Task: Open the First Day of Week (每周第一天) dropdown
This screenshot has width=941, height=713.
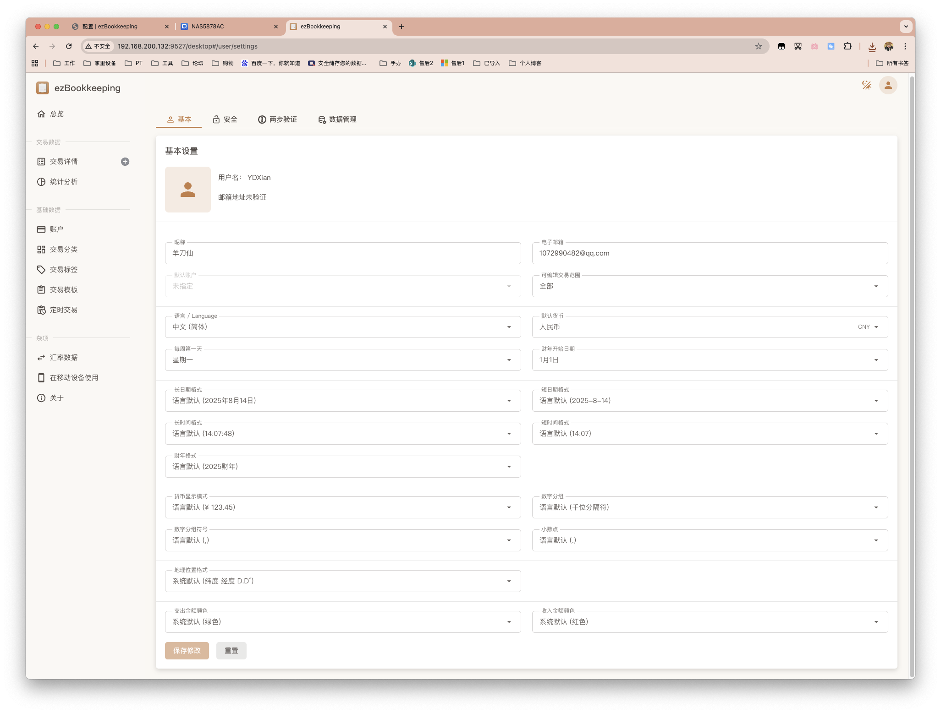Action: 342,360
